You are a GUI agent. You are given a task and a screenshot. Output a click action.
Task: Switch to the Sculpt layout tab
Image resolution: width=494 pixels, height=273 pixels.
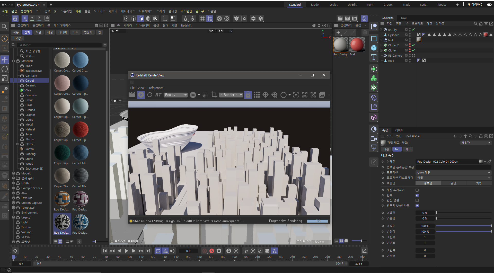pyautogui.click(x=333, y=5)
